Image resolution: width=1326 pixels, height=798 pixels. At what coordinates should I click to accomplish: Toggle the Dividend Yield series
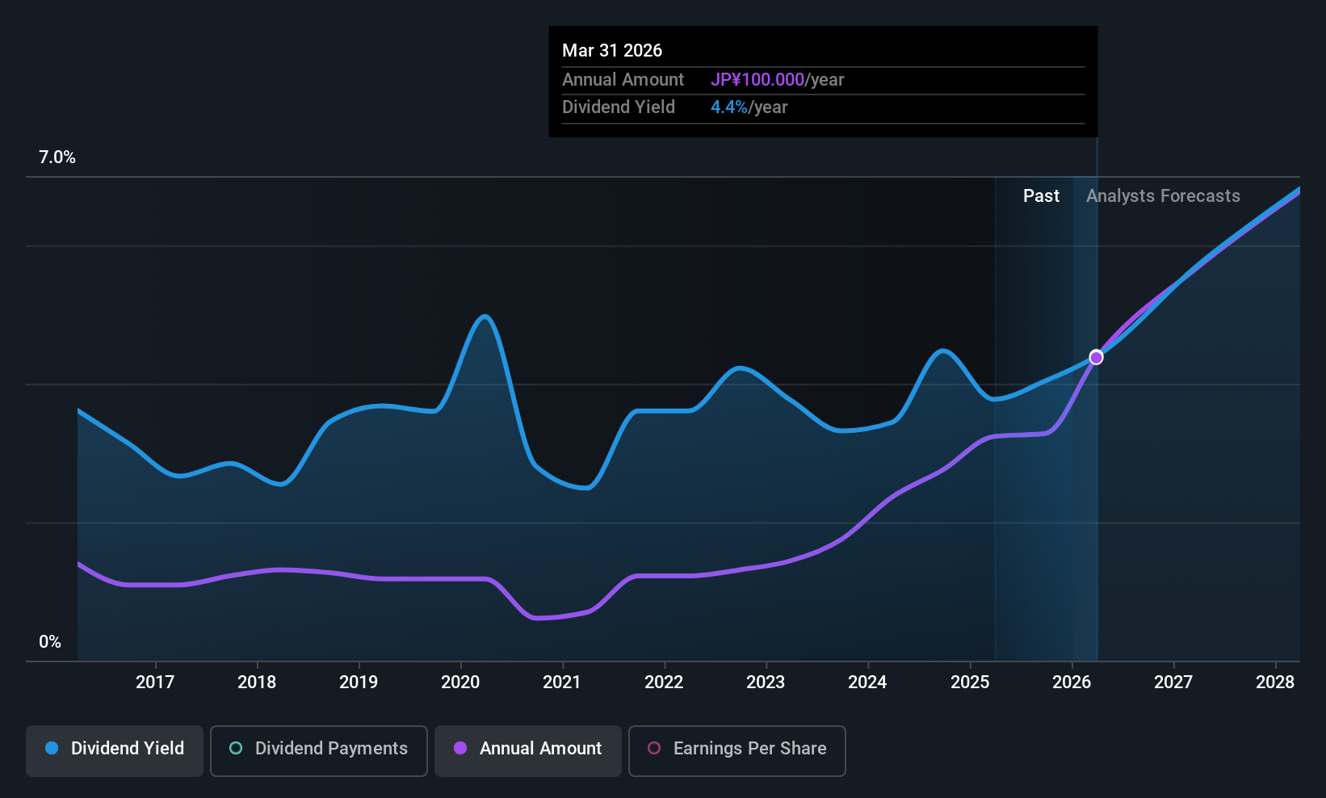115,750
